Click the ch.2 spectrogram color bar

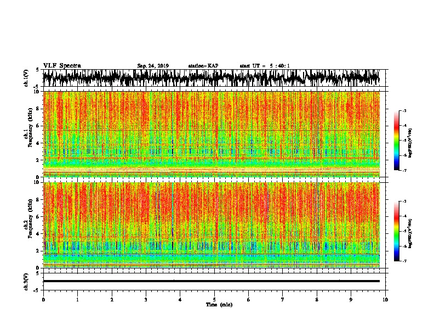397,231
